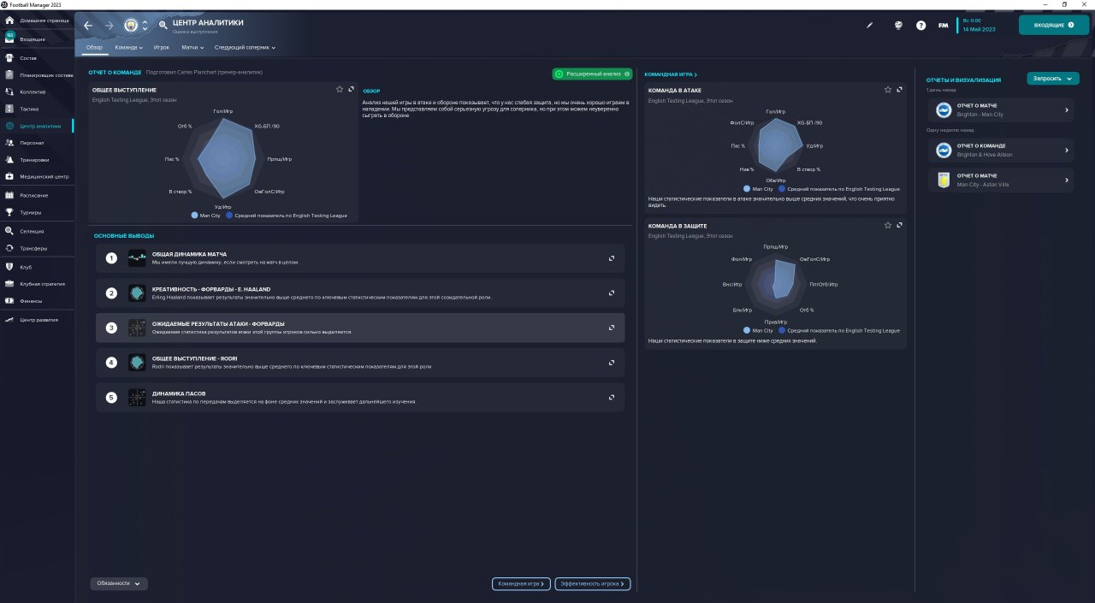Open the Man City - Aston Villa report
This screenshot has width=1095, height=603.
click(x=1000, y=180)
